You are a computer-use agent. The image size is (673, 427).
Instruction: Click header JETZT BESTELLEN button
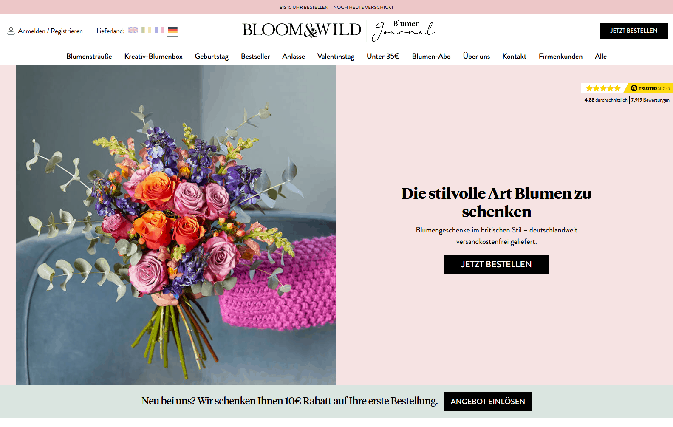(634, 31)
